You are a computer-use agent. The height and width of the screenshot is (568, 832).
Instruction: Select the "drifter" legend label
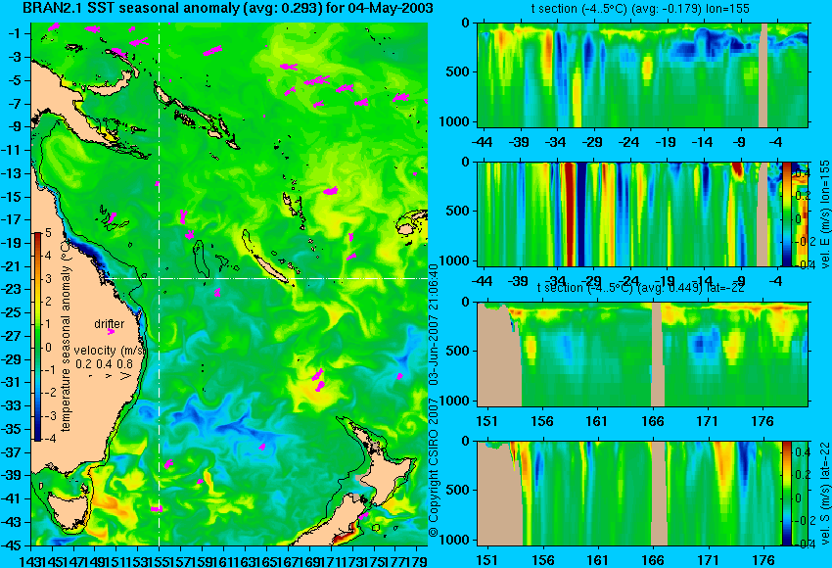[x=110, y=324]
